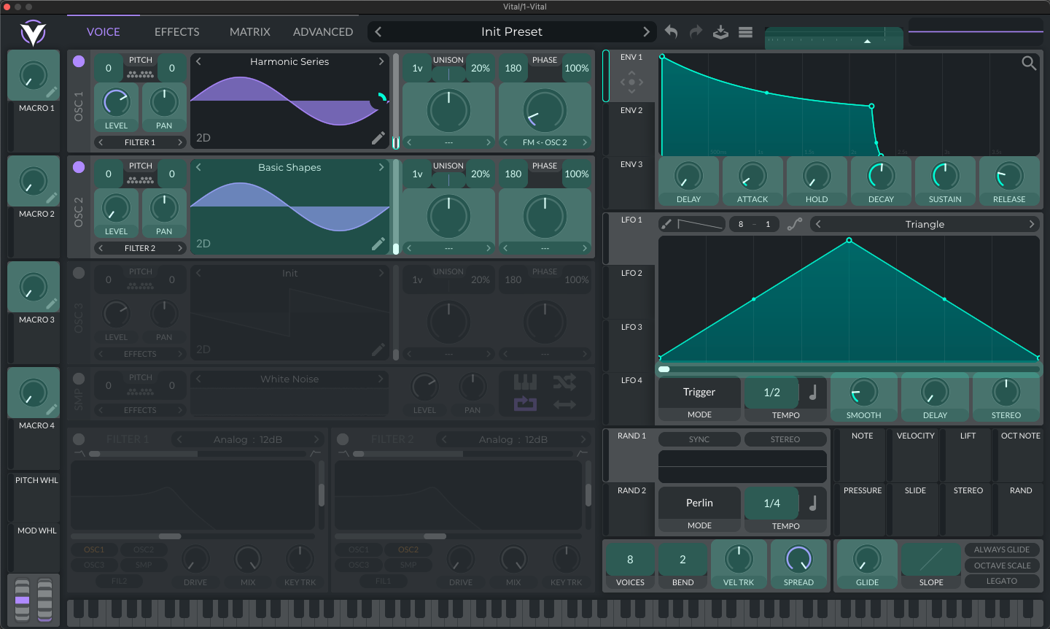Toggle LFO 1 smooth curve icon
Image resolution: width=1050 pixels, height=629 pixels.
click(795, 224)
